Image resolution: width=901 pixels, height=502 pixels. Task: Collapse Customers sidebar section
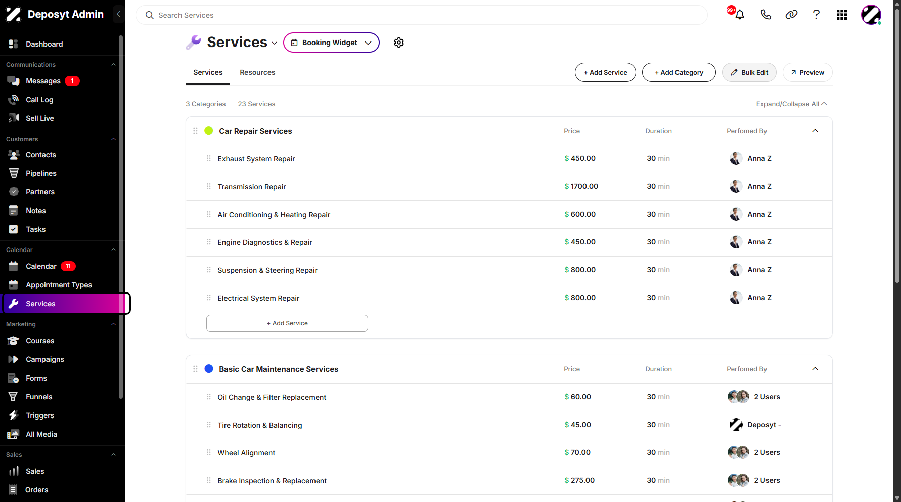pos(113,139)
